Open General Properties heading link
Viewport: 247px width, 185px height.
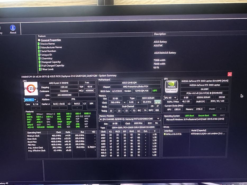click(51, 40)
